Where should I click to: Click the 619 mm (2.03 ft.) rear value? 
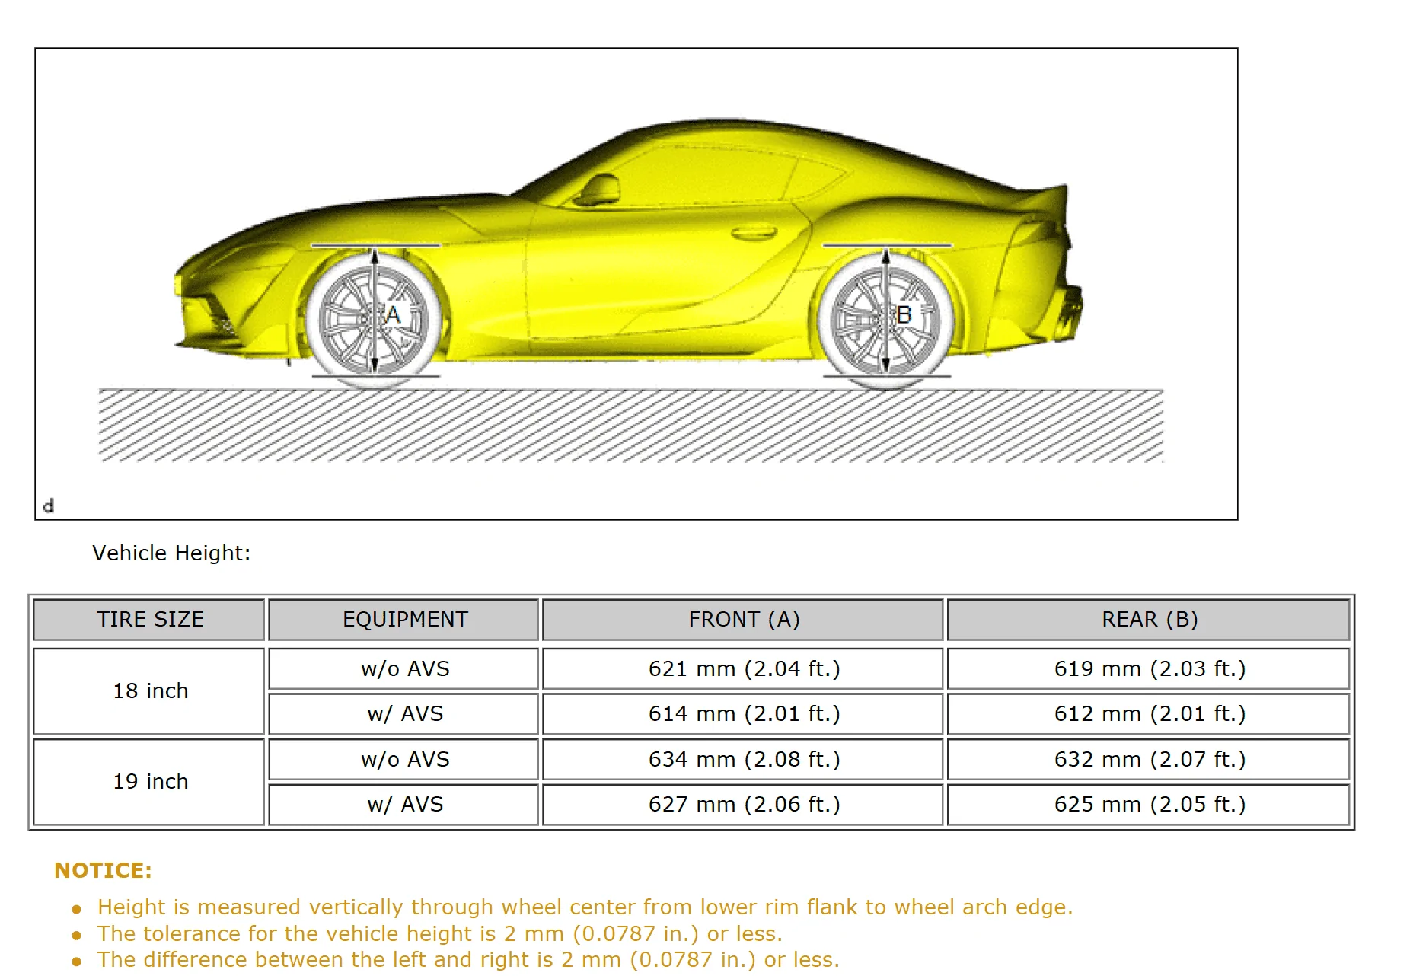[x=1149, y=669]
